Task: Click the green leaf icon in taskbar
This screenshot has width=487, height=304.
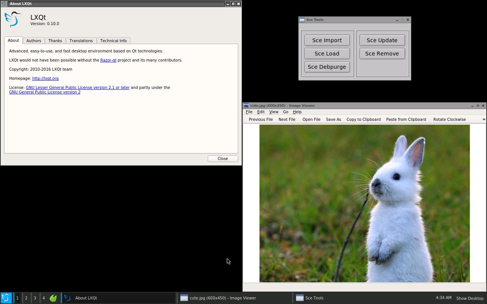Action: [x=53, y=298]
